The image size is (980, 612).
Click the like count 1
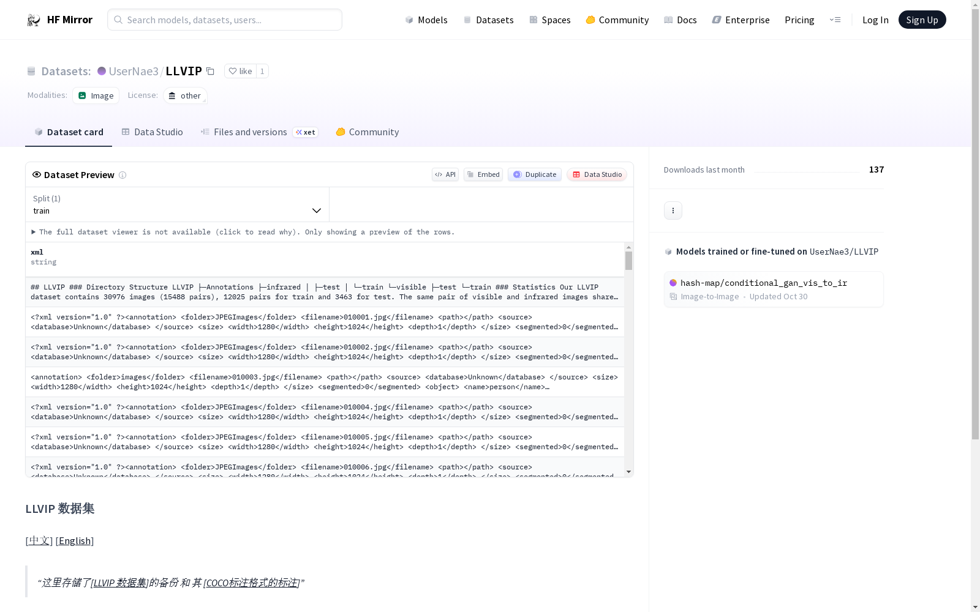(x=262, y=71)
